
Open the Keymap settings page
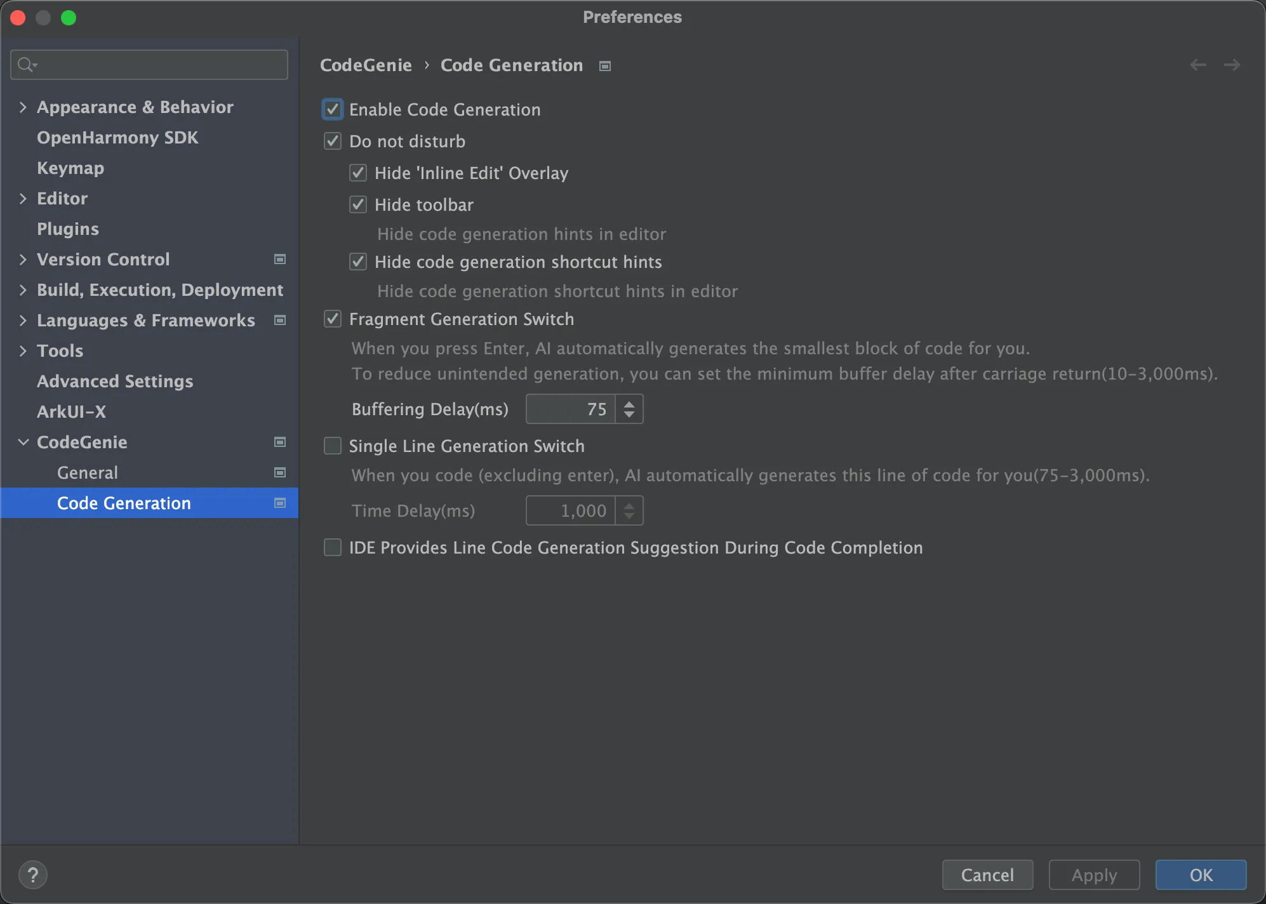tap(70, 168)
